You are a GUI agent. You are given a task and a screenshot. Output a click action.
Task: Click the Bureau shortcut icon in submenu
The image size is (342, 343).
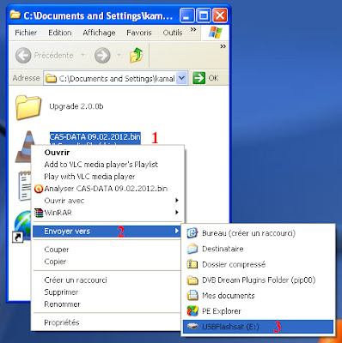192,233
